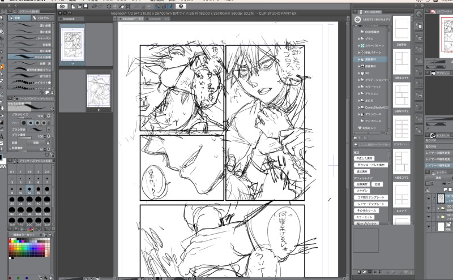
Task: Click the Save toolbar icon
Action: (86, 6)
